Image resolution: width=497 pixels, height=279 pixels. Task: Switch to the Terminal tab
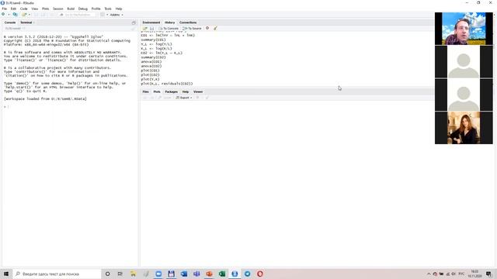[x=26, y=22]
